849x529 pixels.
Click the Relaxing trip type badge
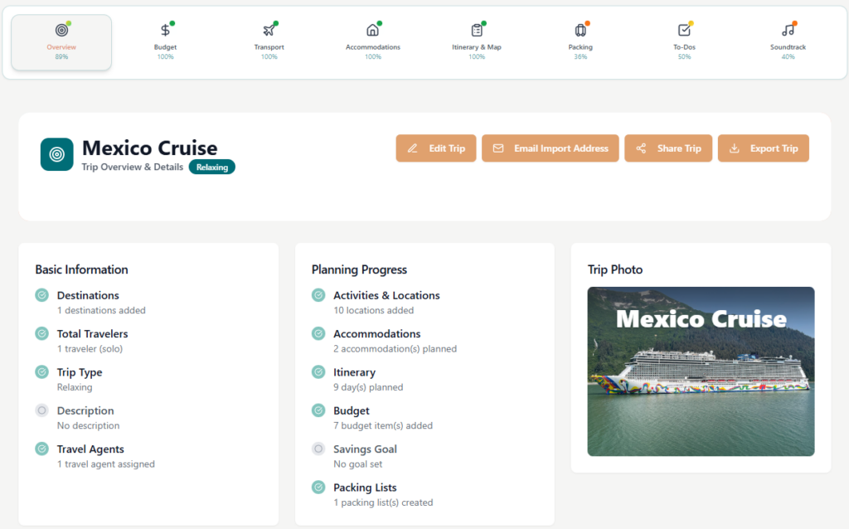click(211, 167)
